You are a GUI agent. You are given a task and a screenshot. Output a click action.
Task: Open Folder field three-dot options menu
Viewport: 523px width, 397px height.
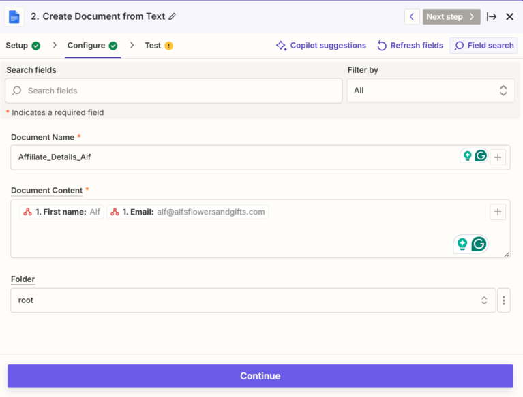504,300
